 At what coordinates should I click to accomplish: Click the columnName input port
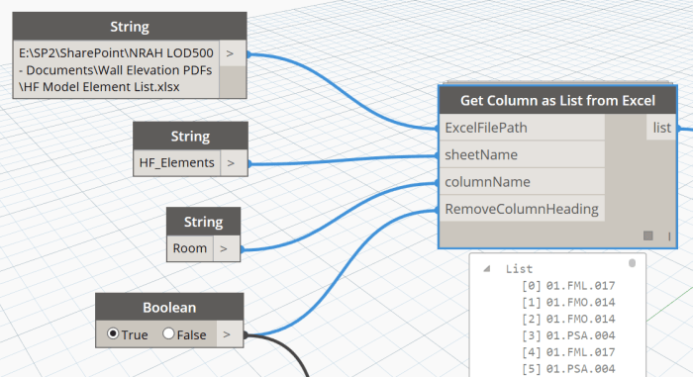pos(522,182)
